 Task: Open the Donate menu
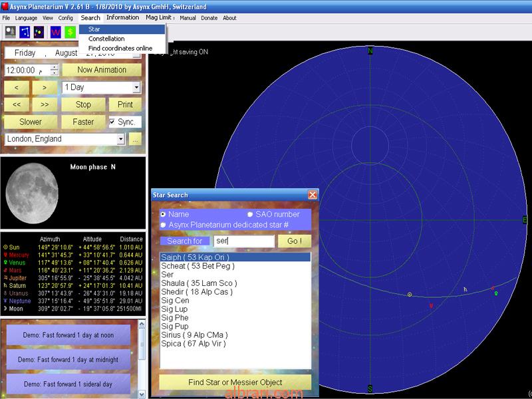point(209,18)
